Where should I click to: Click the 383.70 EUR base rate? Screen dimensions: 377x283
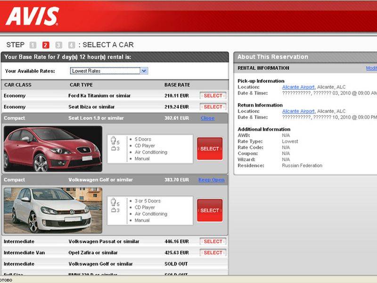pyautogui.click(x=177, y=180)
